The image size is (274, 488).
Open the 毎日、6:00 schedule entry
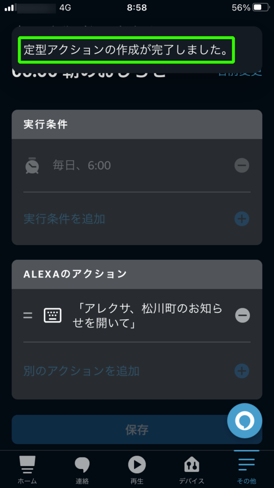click(137, 165)
